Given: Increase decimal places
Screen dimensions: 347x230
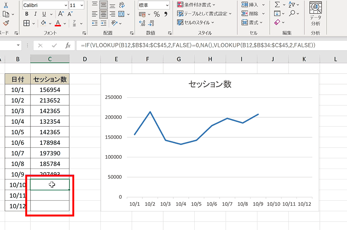Looking at the screenshot, I should 142,23.
